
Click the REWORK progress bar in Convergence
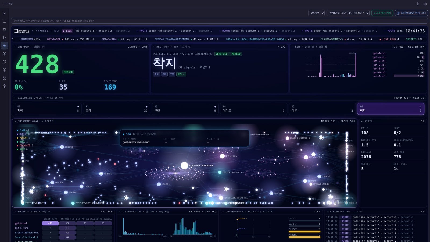304,237
